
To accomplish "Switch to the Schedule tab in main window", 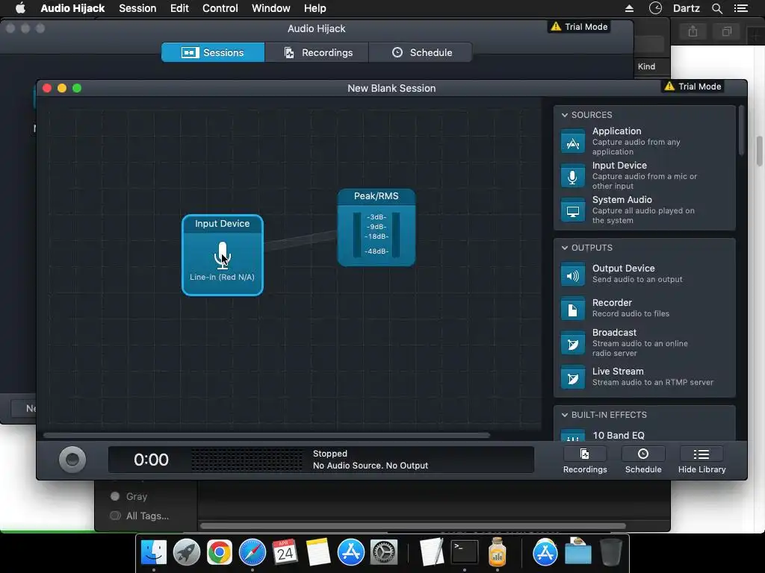I will pos(421,52).
